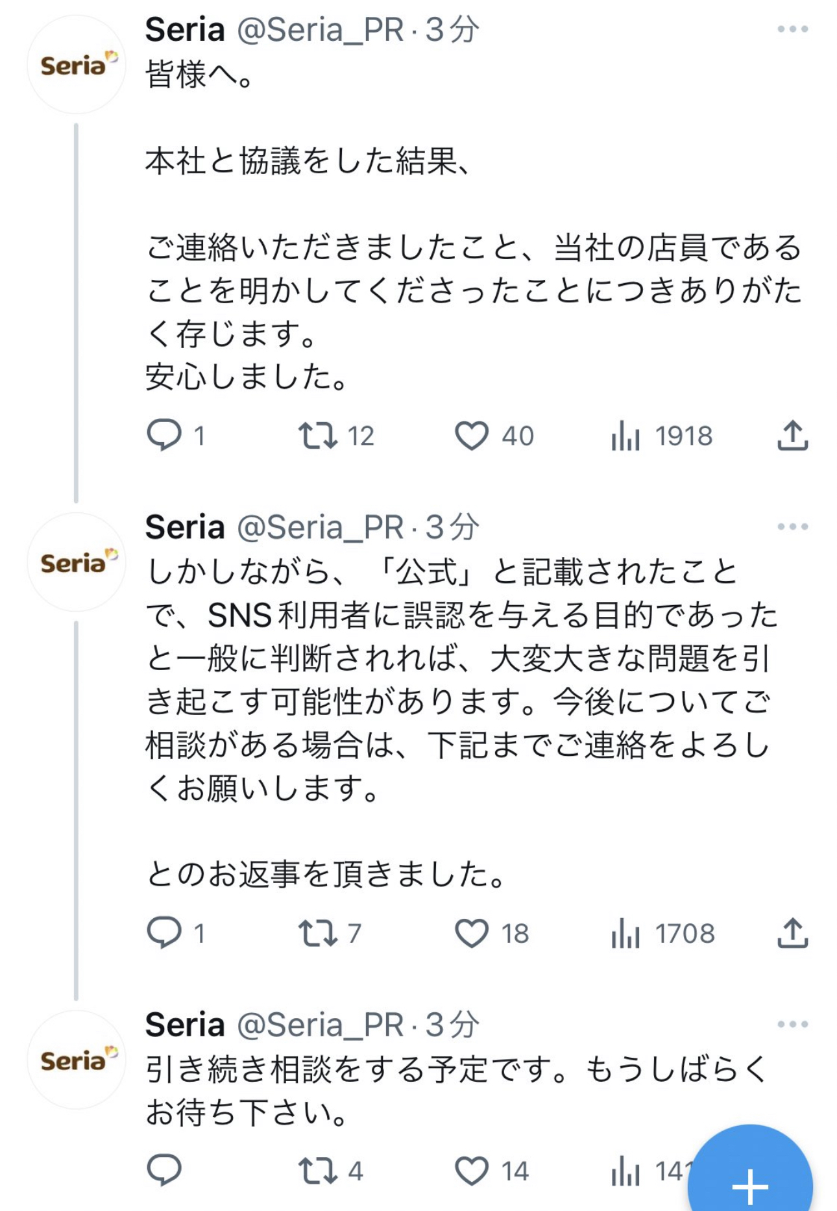Image resolution: width=837 pixels, height=1211 pixels.
Task: Like the second tweet with 18 likes
Action: click(x=471, y=933)
